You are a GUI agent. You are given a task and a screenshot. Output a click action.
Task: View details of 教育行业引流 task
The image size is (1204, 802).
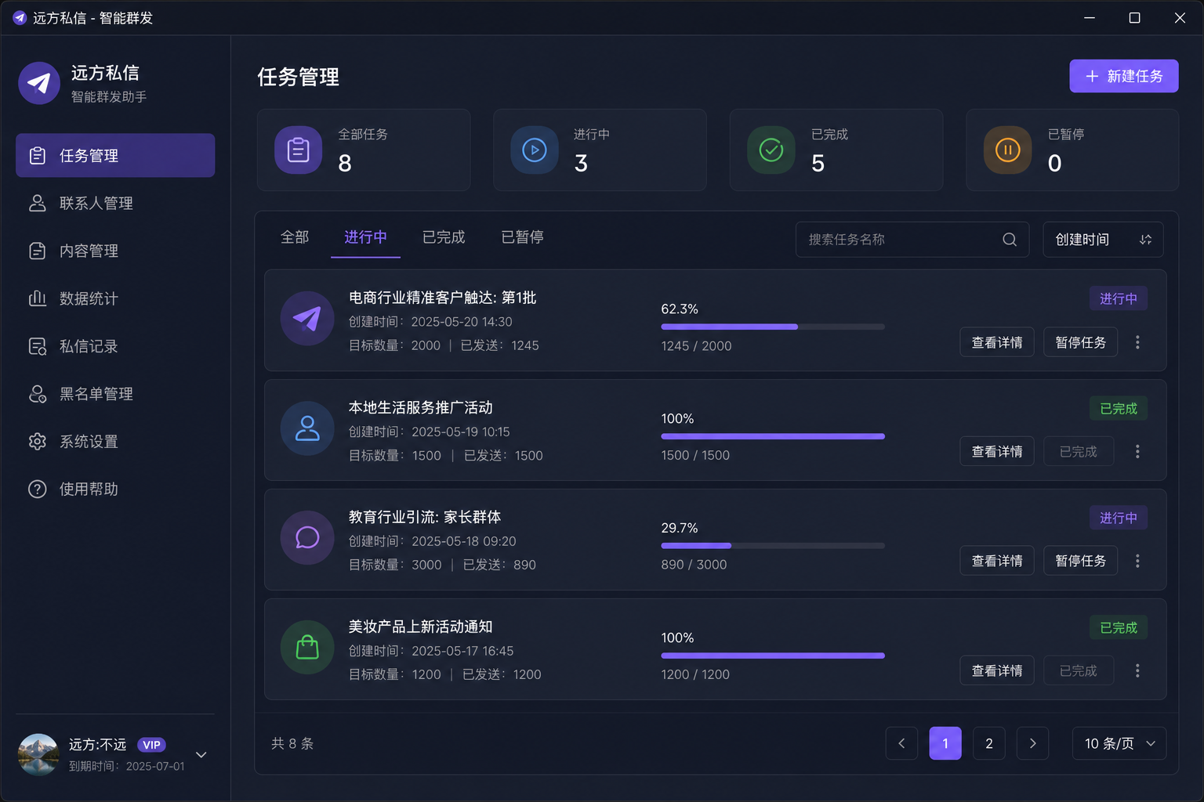tap(997, 562)
